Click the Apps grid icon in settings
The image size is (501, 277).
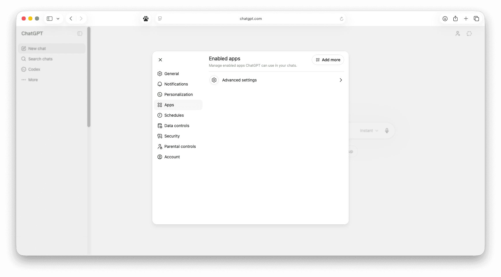[160, 105]
